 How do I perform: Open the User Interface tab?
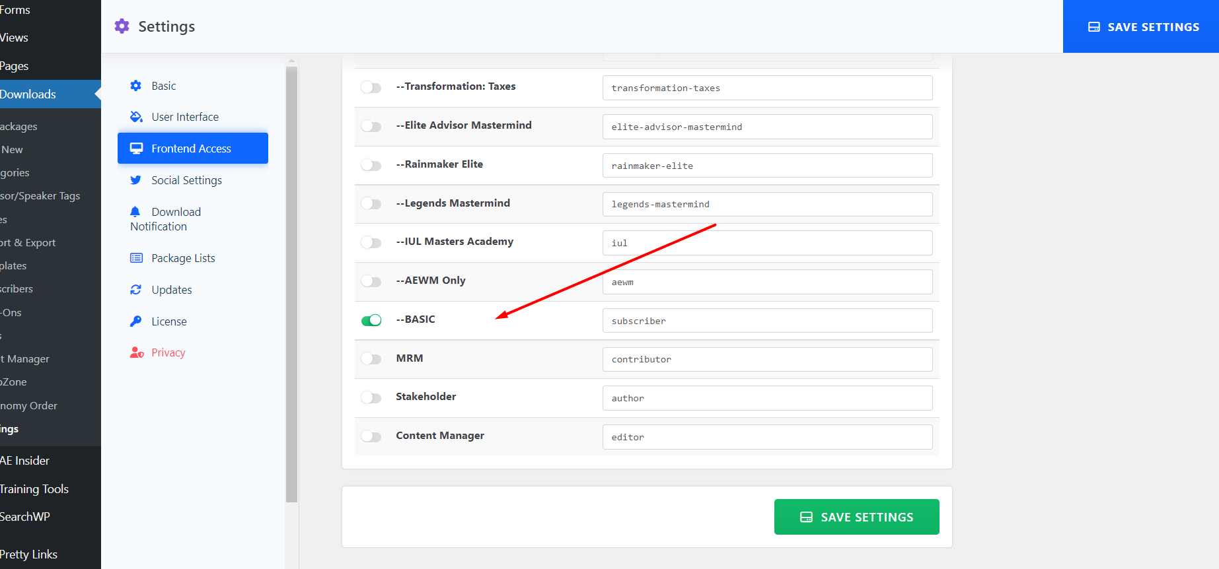[x=193, y=117]
